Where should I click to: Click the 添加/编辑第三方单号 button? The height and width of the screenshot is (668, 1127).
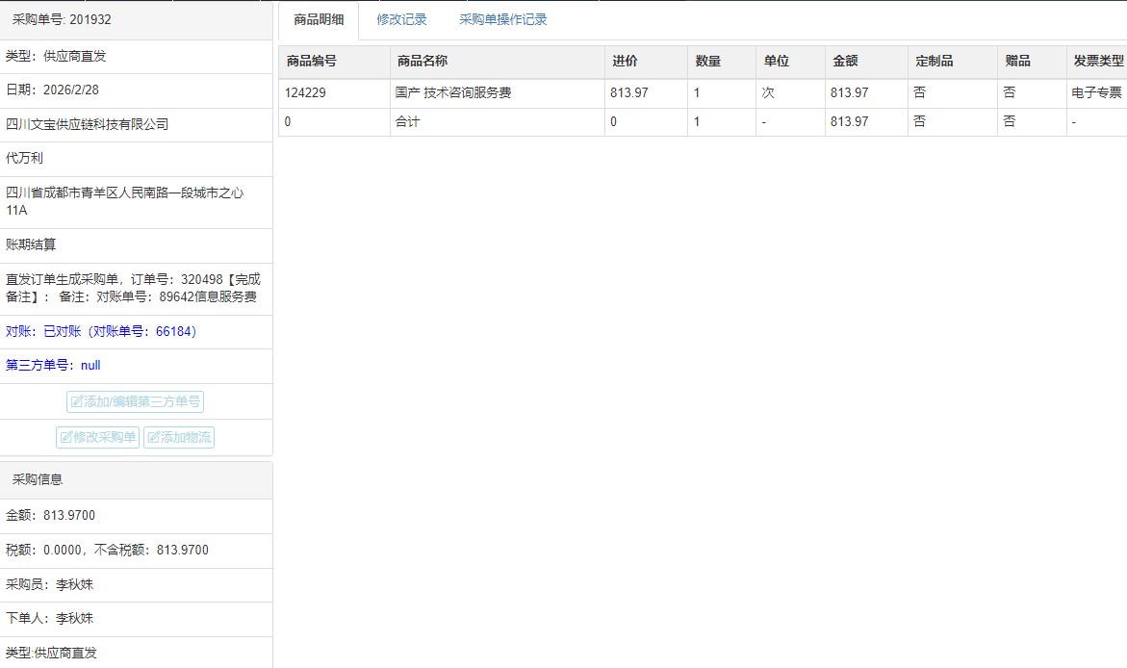click(135, 401)
